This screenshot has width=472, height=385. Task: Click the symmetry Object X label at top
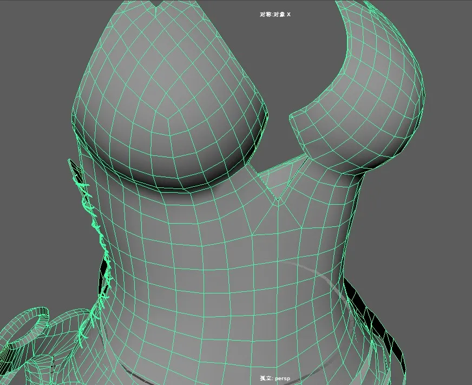tap(275, 15)
